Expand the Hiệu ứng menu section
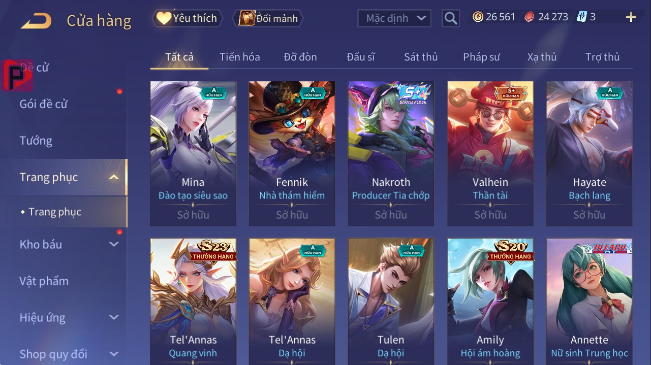 (114, 318)
